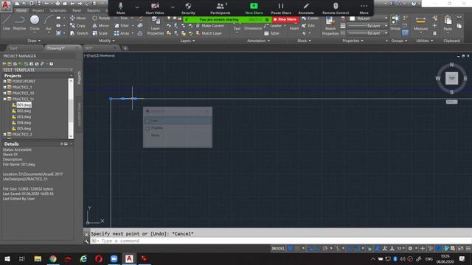This screenshot has width=472, height=265.
Task: Click the Match Properties tool
Action: click(x=330, y=26)
